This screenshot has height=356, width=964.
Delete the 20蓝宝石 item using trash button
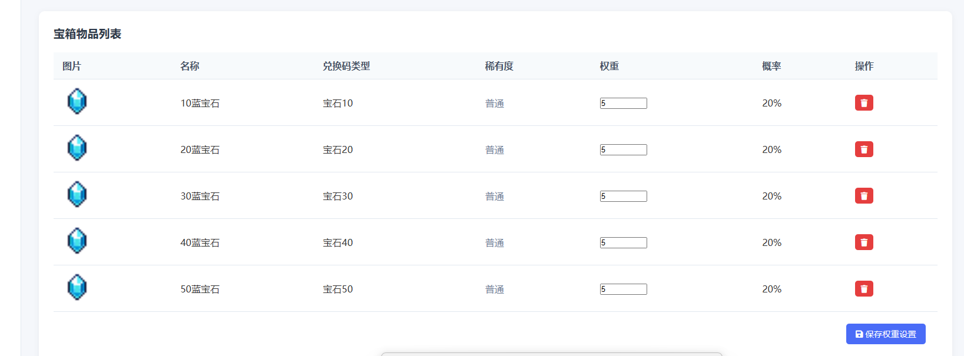pos(864,149)
